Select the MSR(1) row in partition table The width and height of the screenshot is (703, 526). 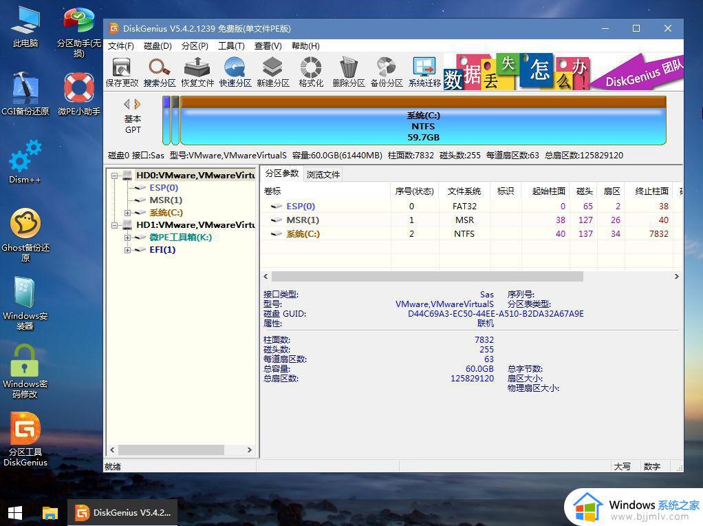coord(472,220)
